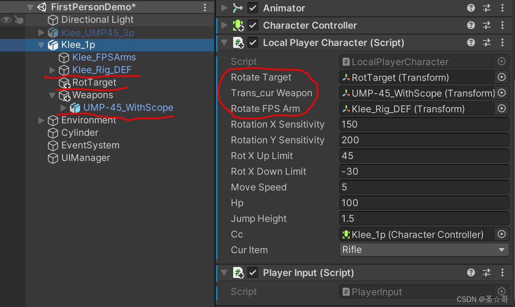Collapse Local Player Character script component

point(224,42)
